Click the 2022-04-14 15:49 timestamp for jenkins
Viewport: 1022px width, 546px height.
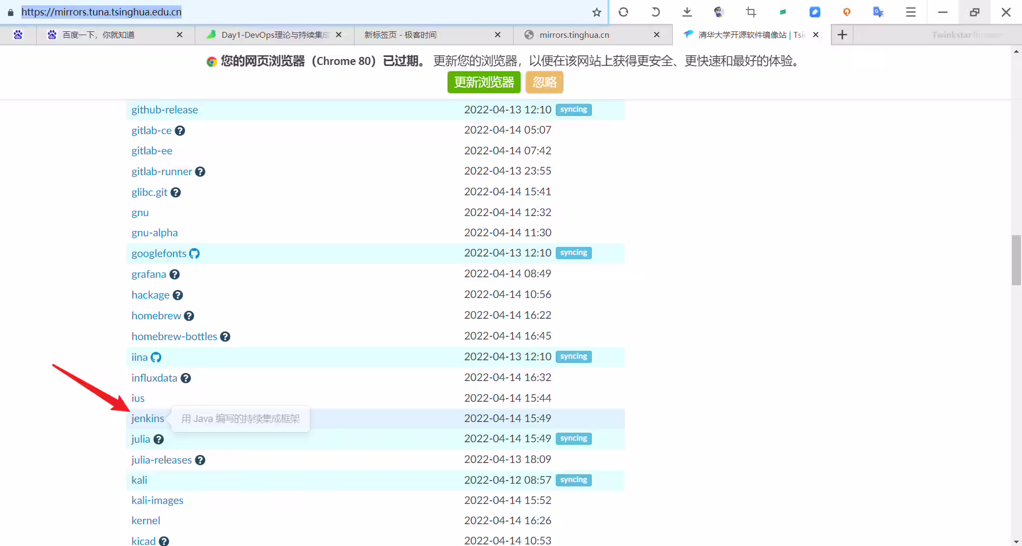(507, 418)
